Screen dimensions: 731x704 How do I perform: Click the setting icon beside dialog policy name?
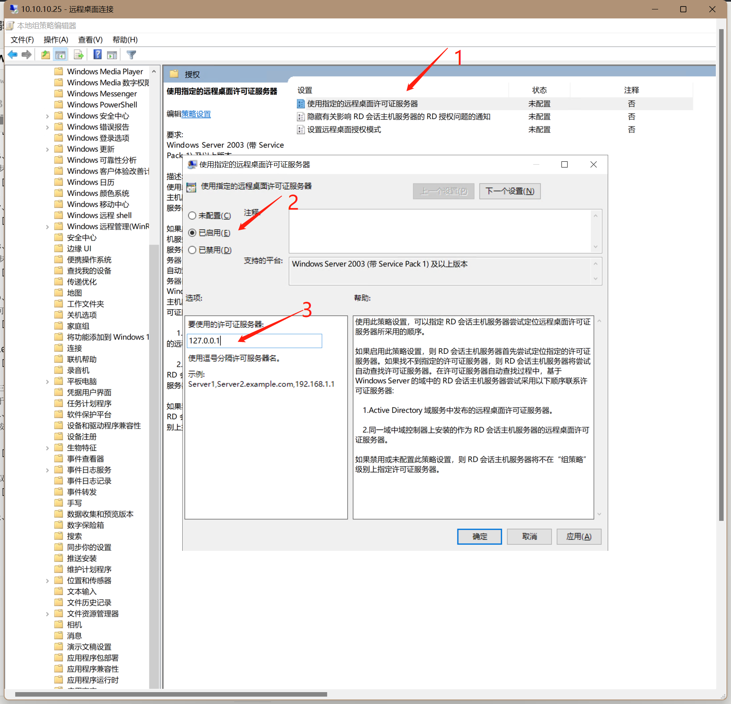coord(191,187)
